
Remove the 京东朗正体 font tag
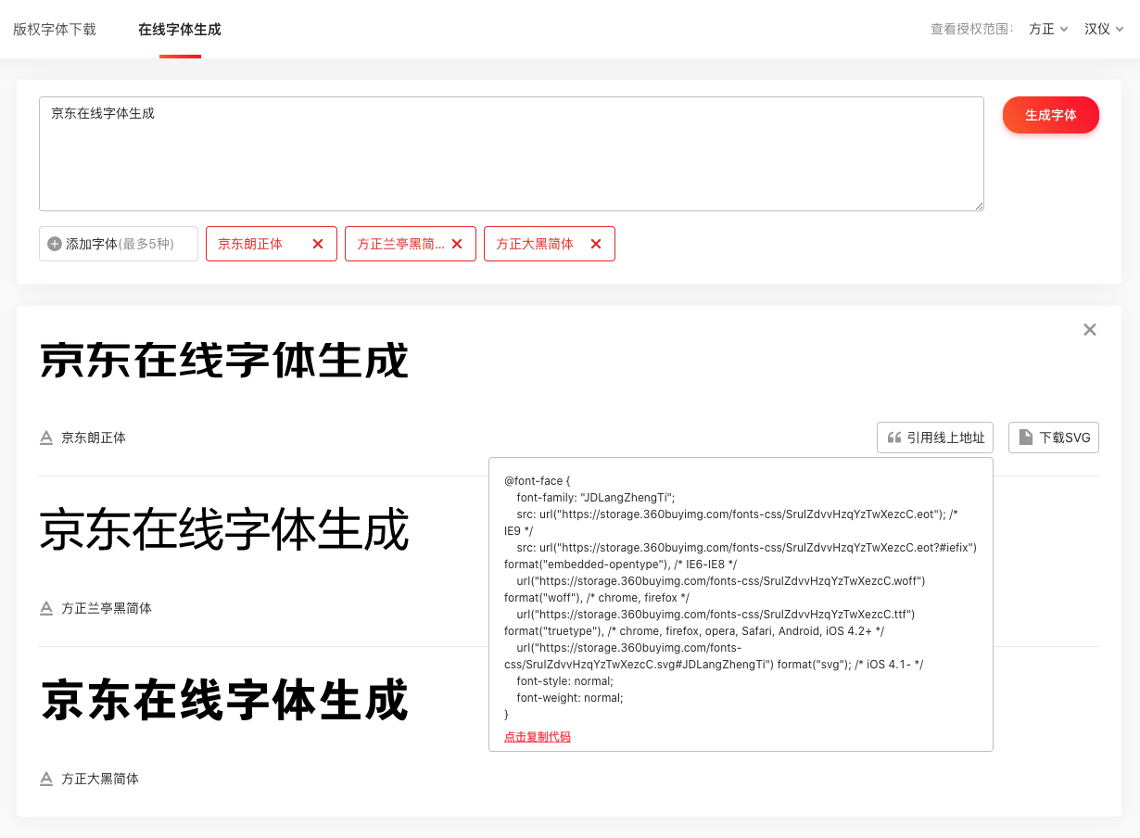(x=318, y=244)
